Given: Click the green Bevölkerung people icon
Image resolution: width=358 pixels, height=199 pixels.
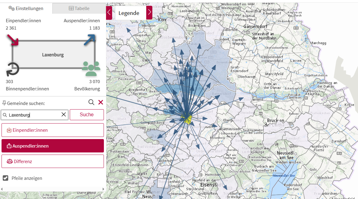Looking at the screenshot, I should (91, 68).
